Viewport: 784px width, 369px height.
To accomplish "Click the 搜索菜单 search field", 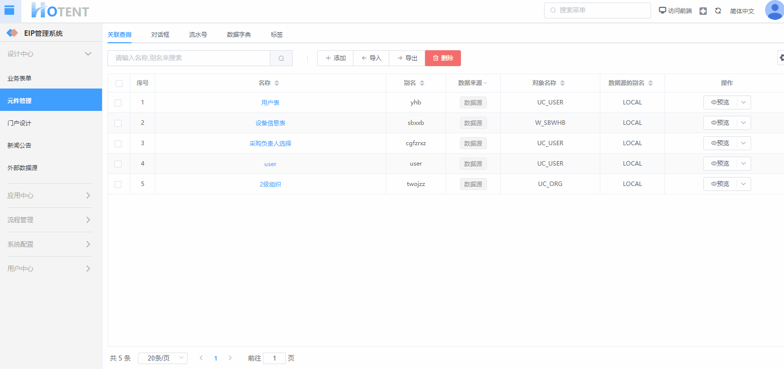I will 597,10.
